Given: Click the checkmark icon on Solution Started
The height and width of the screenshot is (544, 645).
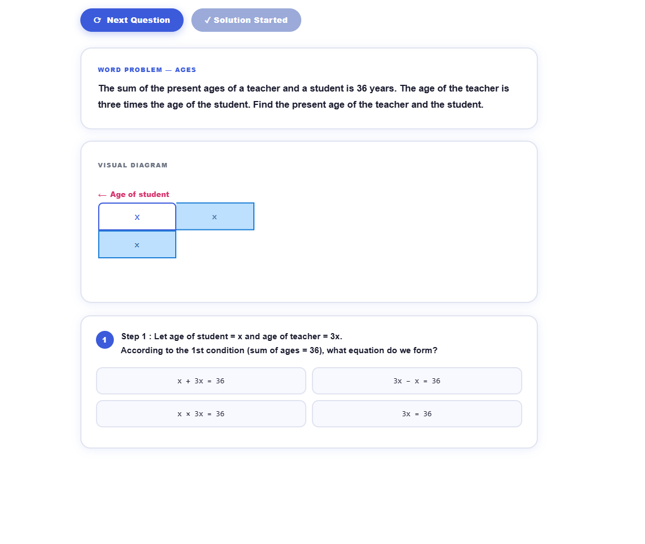Looking at the screenshot, I should [x=208, y=20].
